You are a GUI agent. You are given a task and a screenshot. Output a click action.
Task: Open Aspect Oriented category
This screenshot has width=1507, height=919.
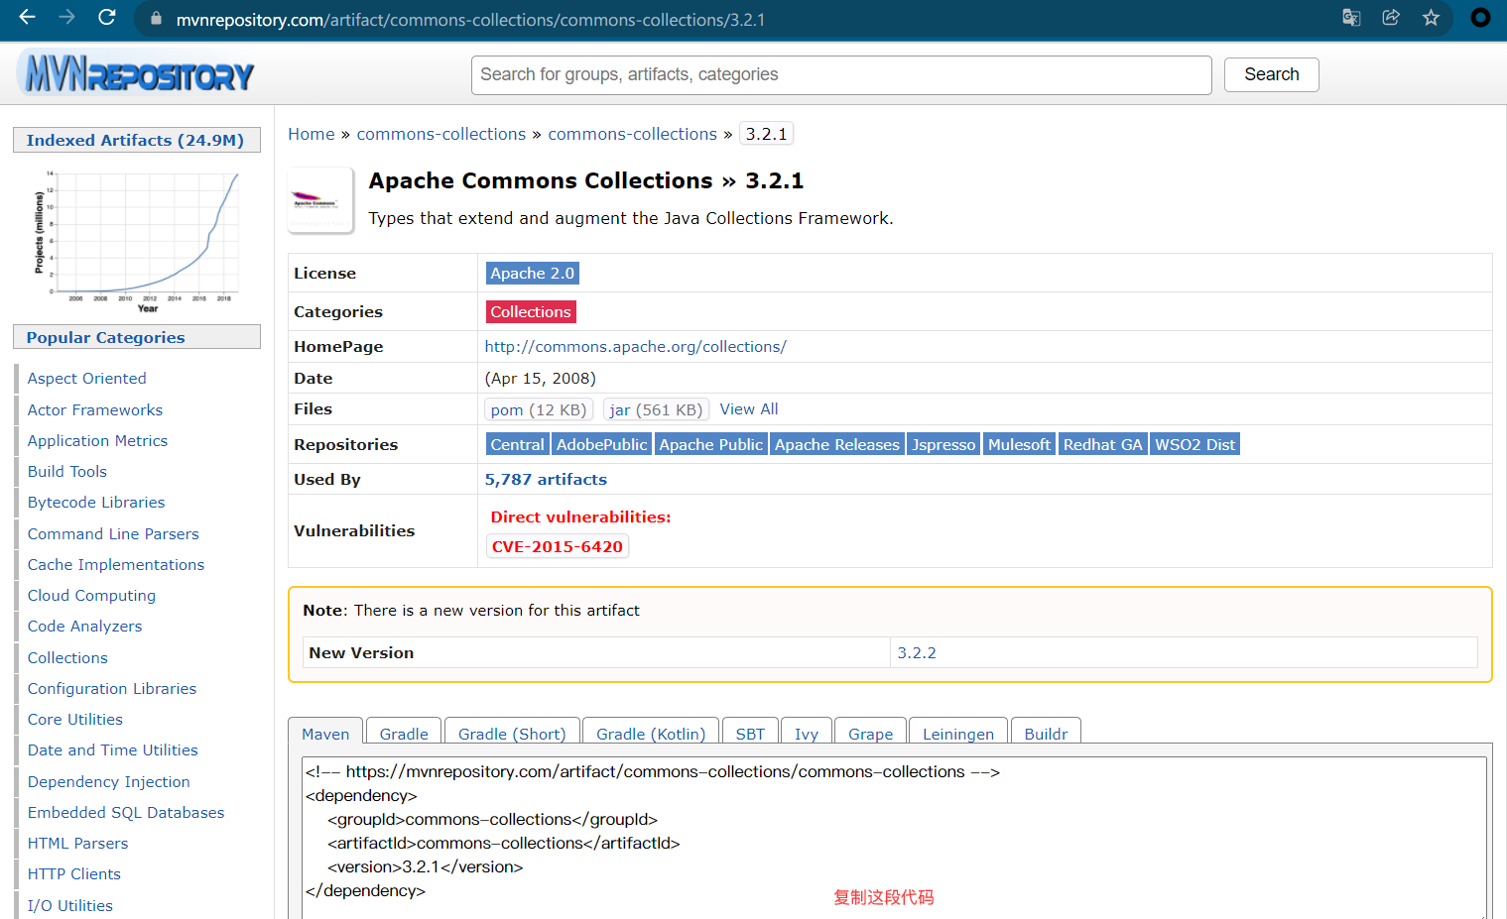pos(87,379)
